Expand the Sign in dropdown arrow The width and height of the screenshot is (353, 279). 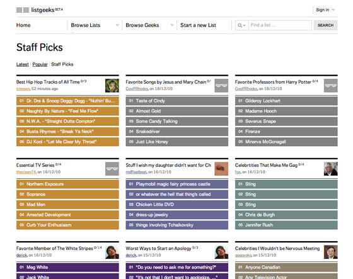tap(333, 9)
